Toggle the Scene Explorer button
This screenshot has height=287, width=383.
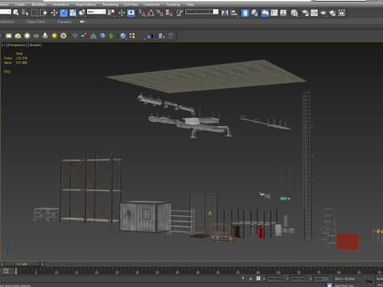pyautogui.click(x=245, y=13)
